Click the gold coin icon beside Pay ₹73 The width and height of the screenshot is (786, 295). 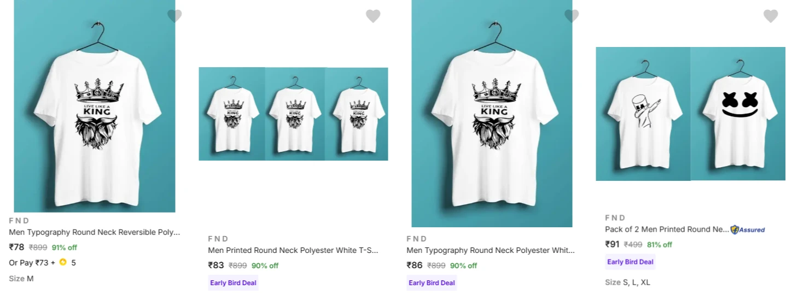pos(63,262)
